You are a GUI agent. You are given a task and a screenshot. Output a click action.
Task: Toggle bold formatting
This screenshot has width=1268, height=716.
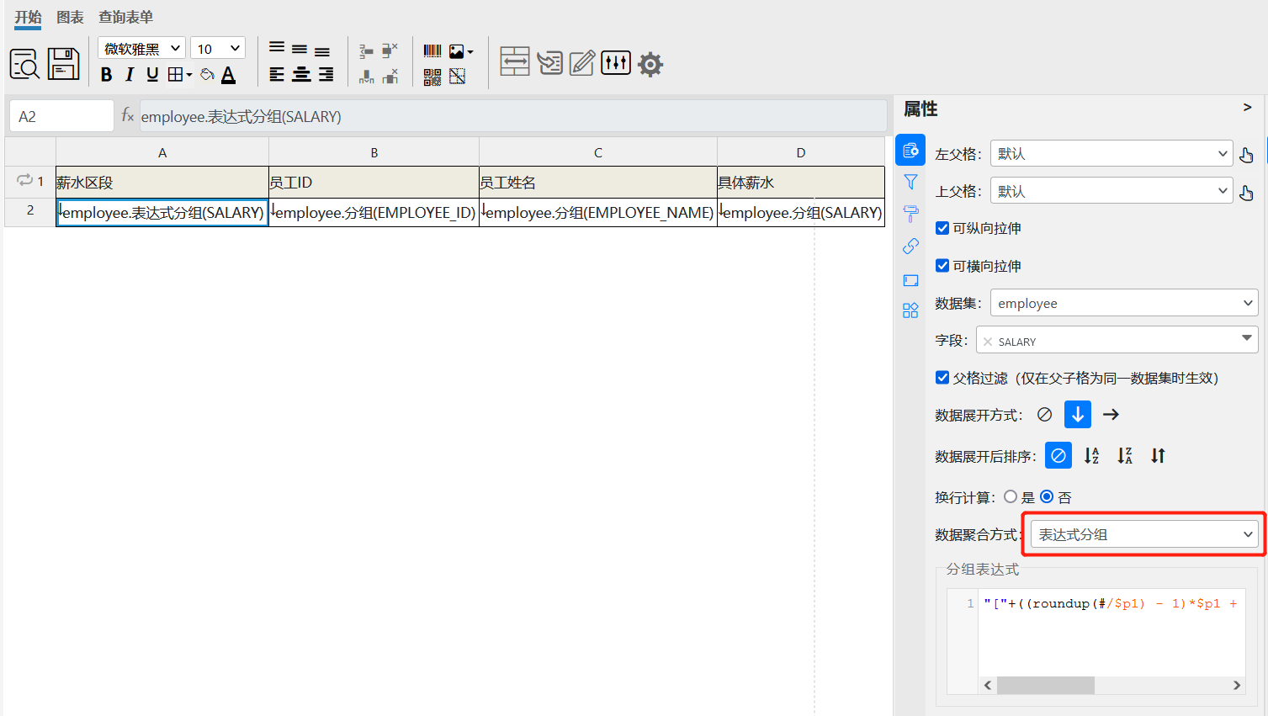106,75
